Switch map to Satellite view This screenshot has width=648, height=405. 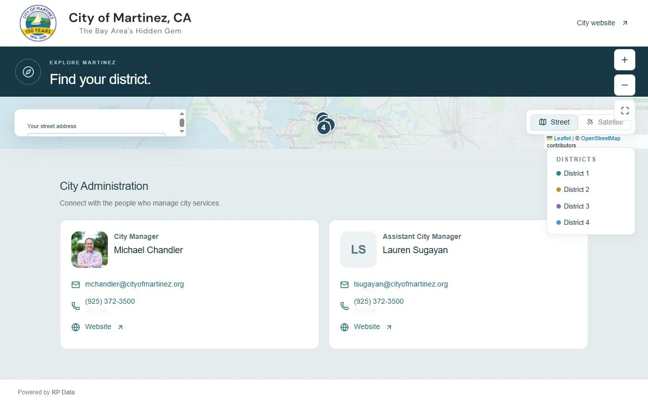click(x=604, y=122)
